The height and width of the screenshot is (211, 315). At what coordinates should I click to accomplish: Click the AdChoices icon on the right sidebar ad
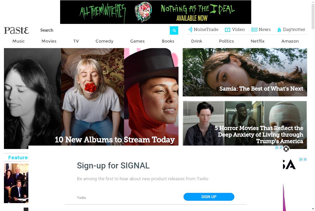pyautogui.click(x=301, y=159)
